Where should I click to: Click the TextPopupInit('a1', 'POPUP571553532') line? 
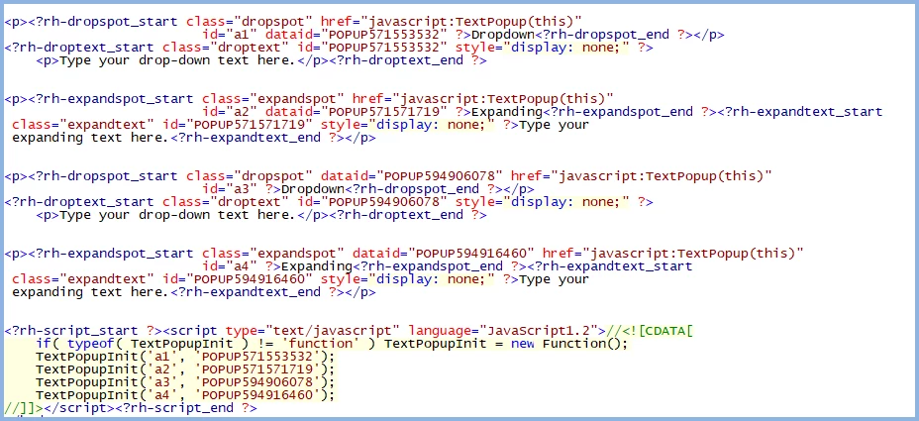[184, 357]
